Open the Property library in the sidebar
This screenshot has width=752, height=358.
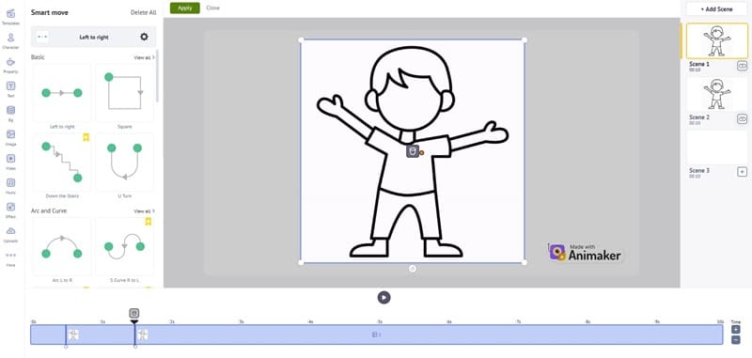[10, 65]
